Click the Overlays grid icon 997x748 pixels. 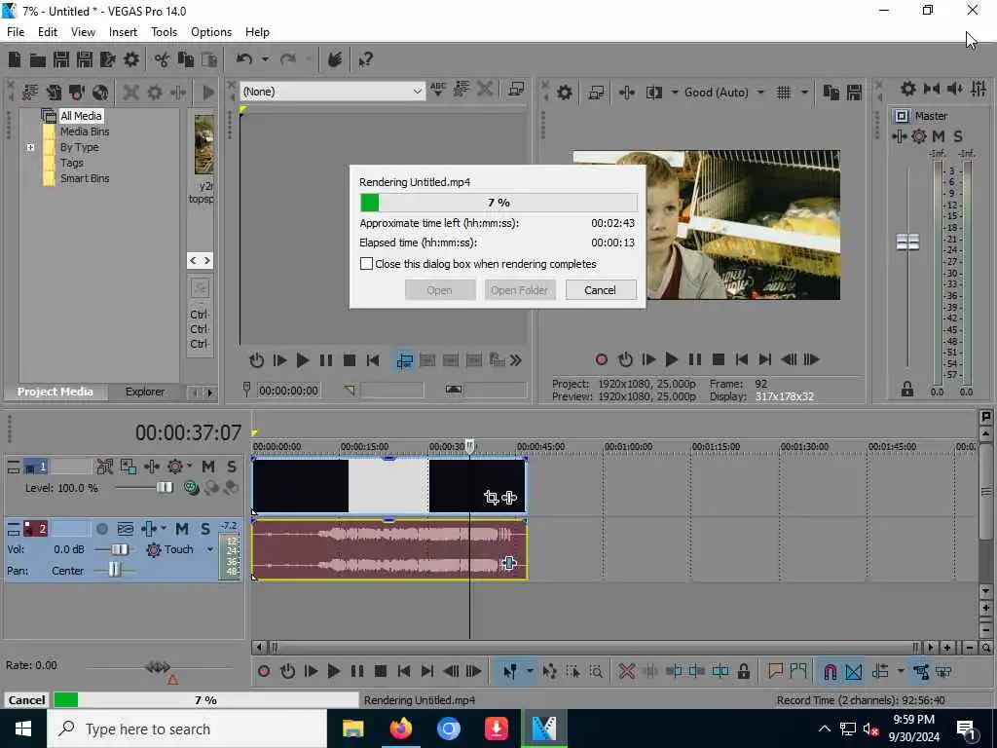784,93
